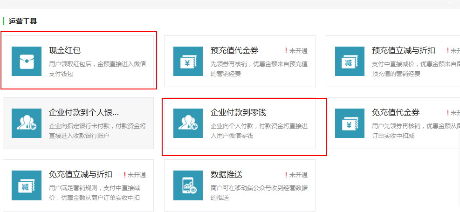Screen dimensions: 460x212
Task: Click the 免充值立减与折扣 icon
Action: point(26,185)
